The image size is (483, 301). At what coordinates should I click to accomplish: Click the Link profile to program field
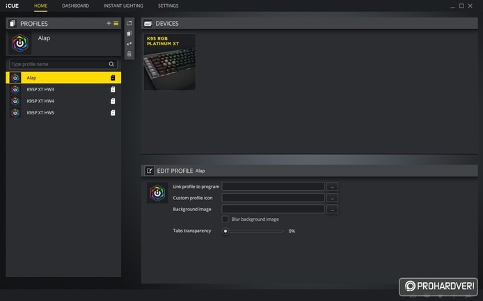274,186
